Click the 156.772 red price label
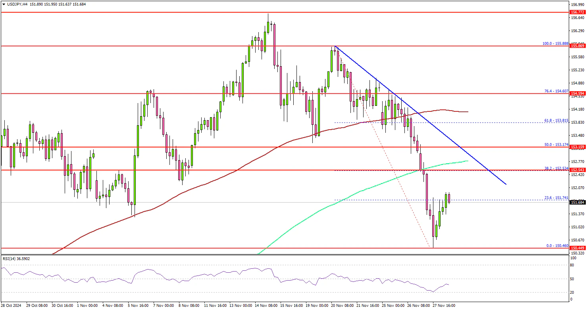This screenshot has width=587, height=310. (x=577, y=12)
